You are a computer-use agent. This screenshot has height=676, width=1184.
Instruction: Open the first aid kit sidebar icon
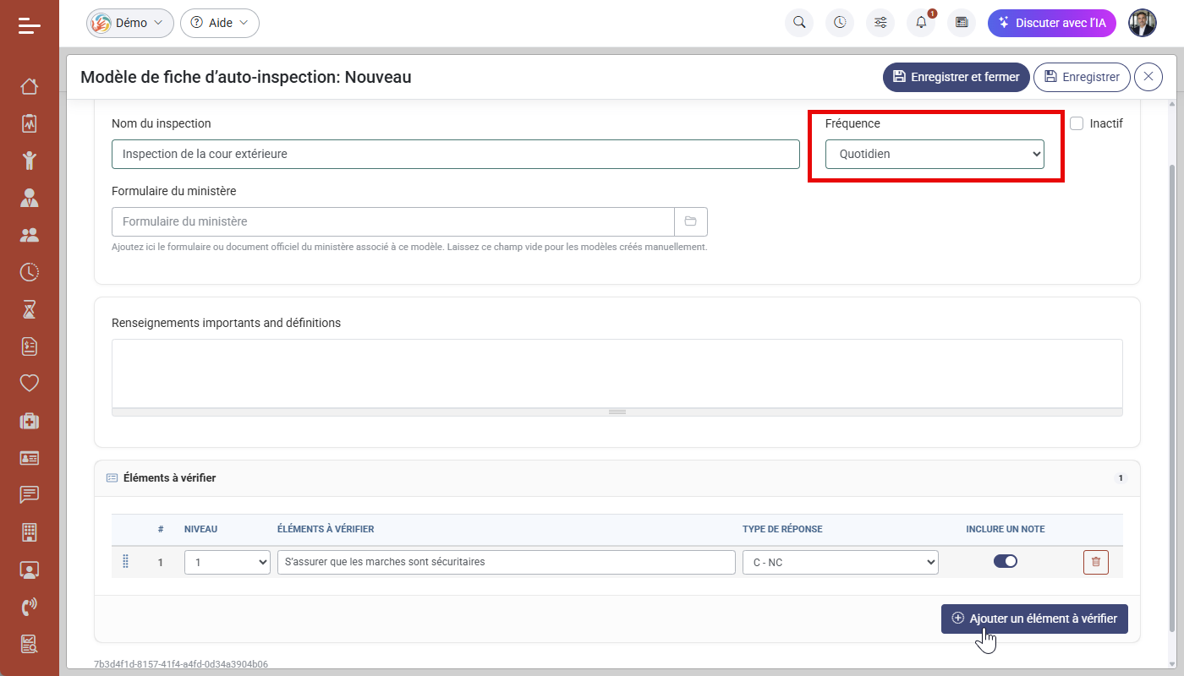point(30,420)
